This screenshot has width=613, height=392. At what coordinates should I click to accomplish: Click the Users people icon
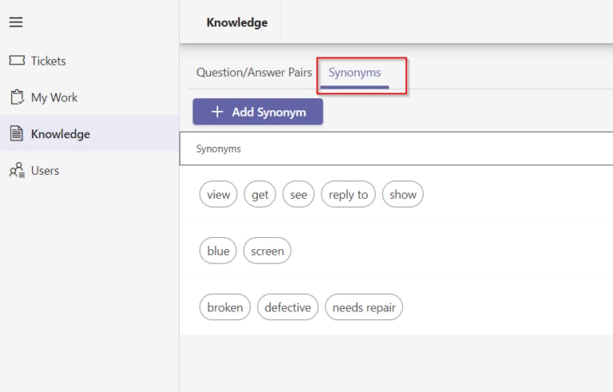tap(17, 171)
